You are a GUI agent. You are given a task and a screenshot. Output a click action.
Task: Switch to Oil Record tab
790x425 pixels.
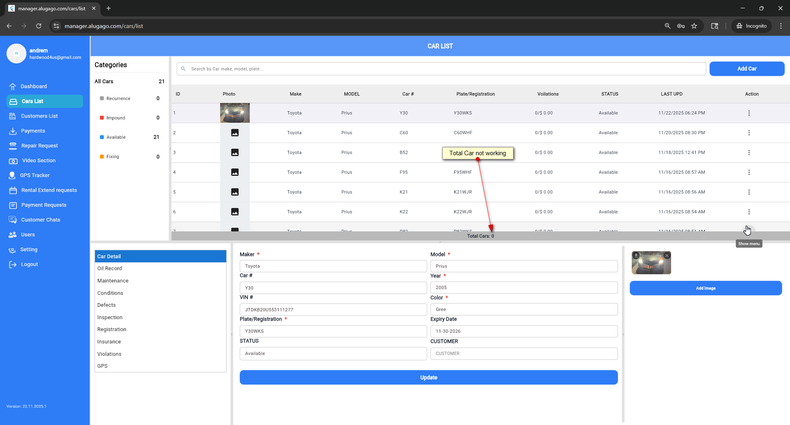point(109,269)
